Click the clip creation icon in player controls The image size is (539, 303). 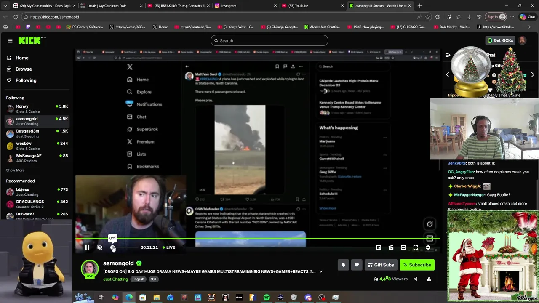click(x=391, y=247)
